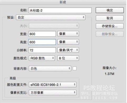
Task: Click the 取消 cancel button
Action: pos(110,18)
